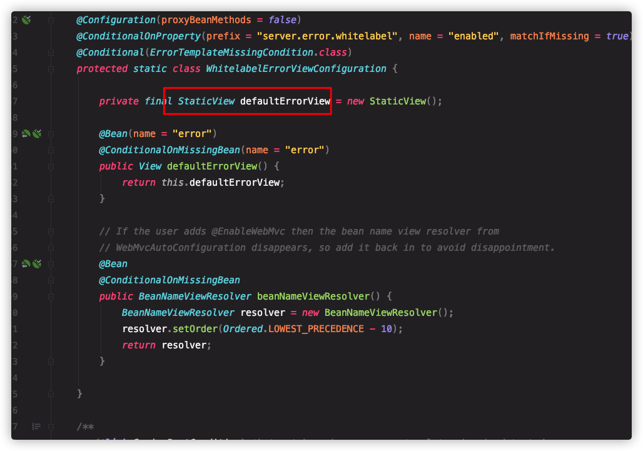The image size is (643, 451).
Task: Click the StaticView type before defaultErrorView field
Action: tap(206, 101)
